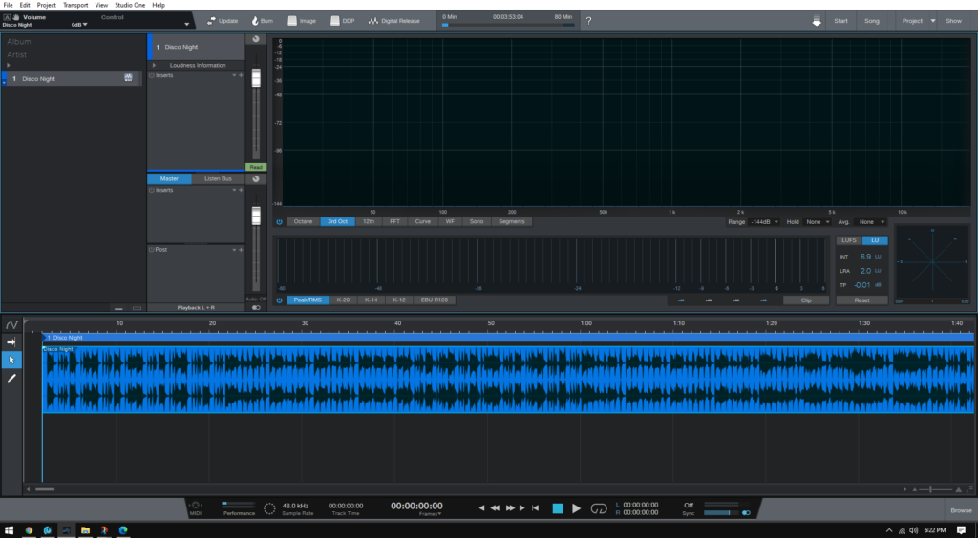This screenshot has width=978, height=538.
Task: Click the autoscroll arrow tool icon
Action: point(11,341)
